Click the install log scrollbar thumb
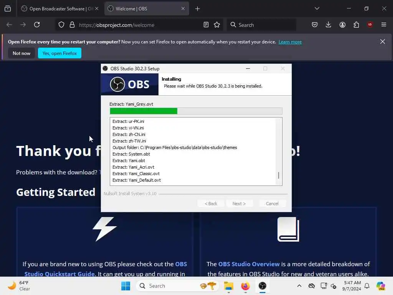This screenshot has width=393, height=295. tap(279, 175)
